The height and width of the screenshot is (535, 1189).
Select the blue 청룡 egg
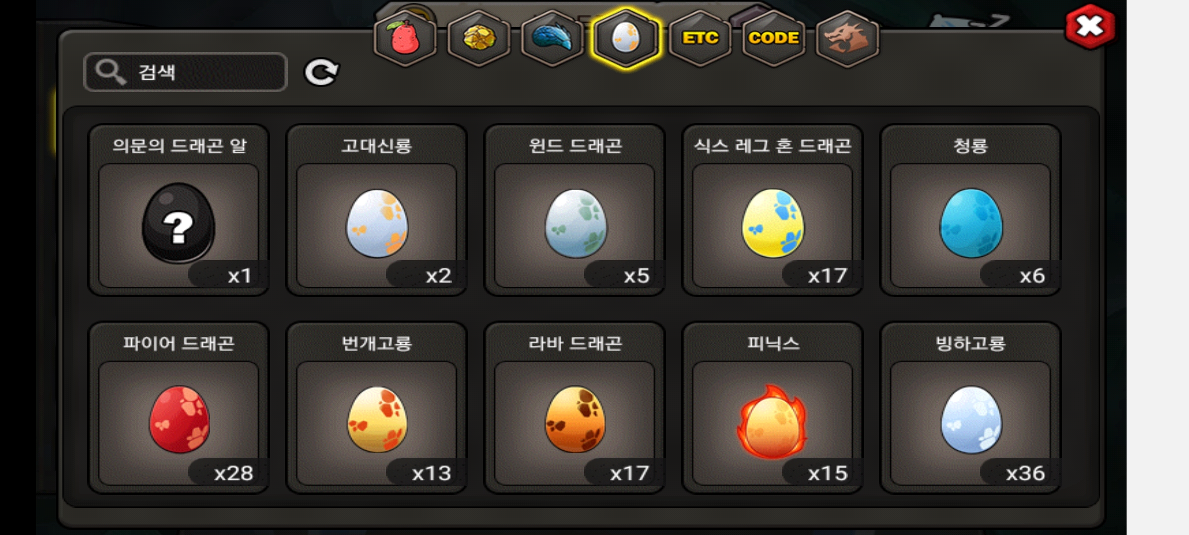[971, 210]
